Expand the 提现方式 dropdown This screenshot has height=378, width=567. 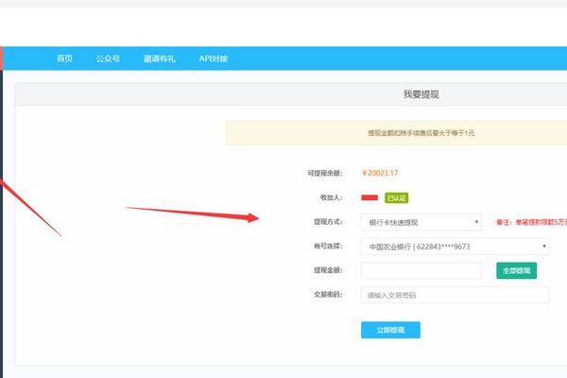pos(421,222)
